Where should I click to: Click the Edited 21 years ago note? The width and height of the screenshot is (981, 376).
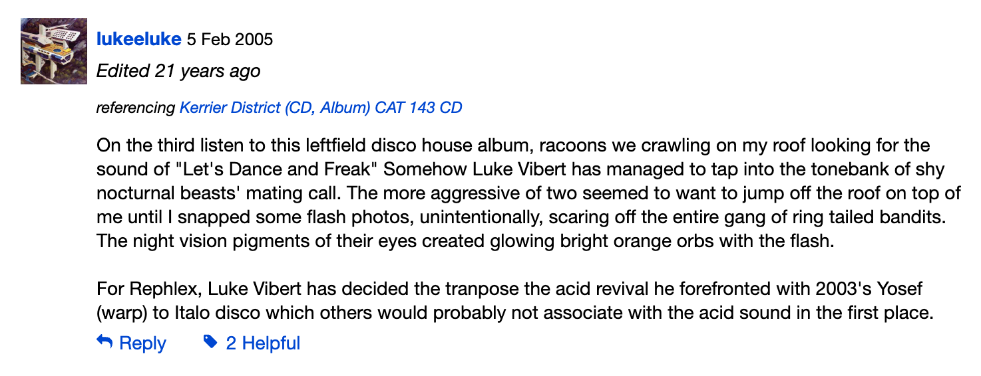[x=178, y=70]
